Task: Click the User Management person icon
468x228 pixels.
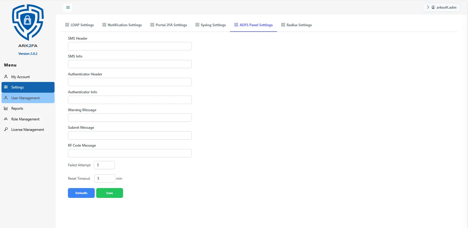Action: (6, 98)
